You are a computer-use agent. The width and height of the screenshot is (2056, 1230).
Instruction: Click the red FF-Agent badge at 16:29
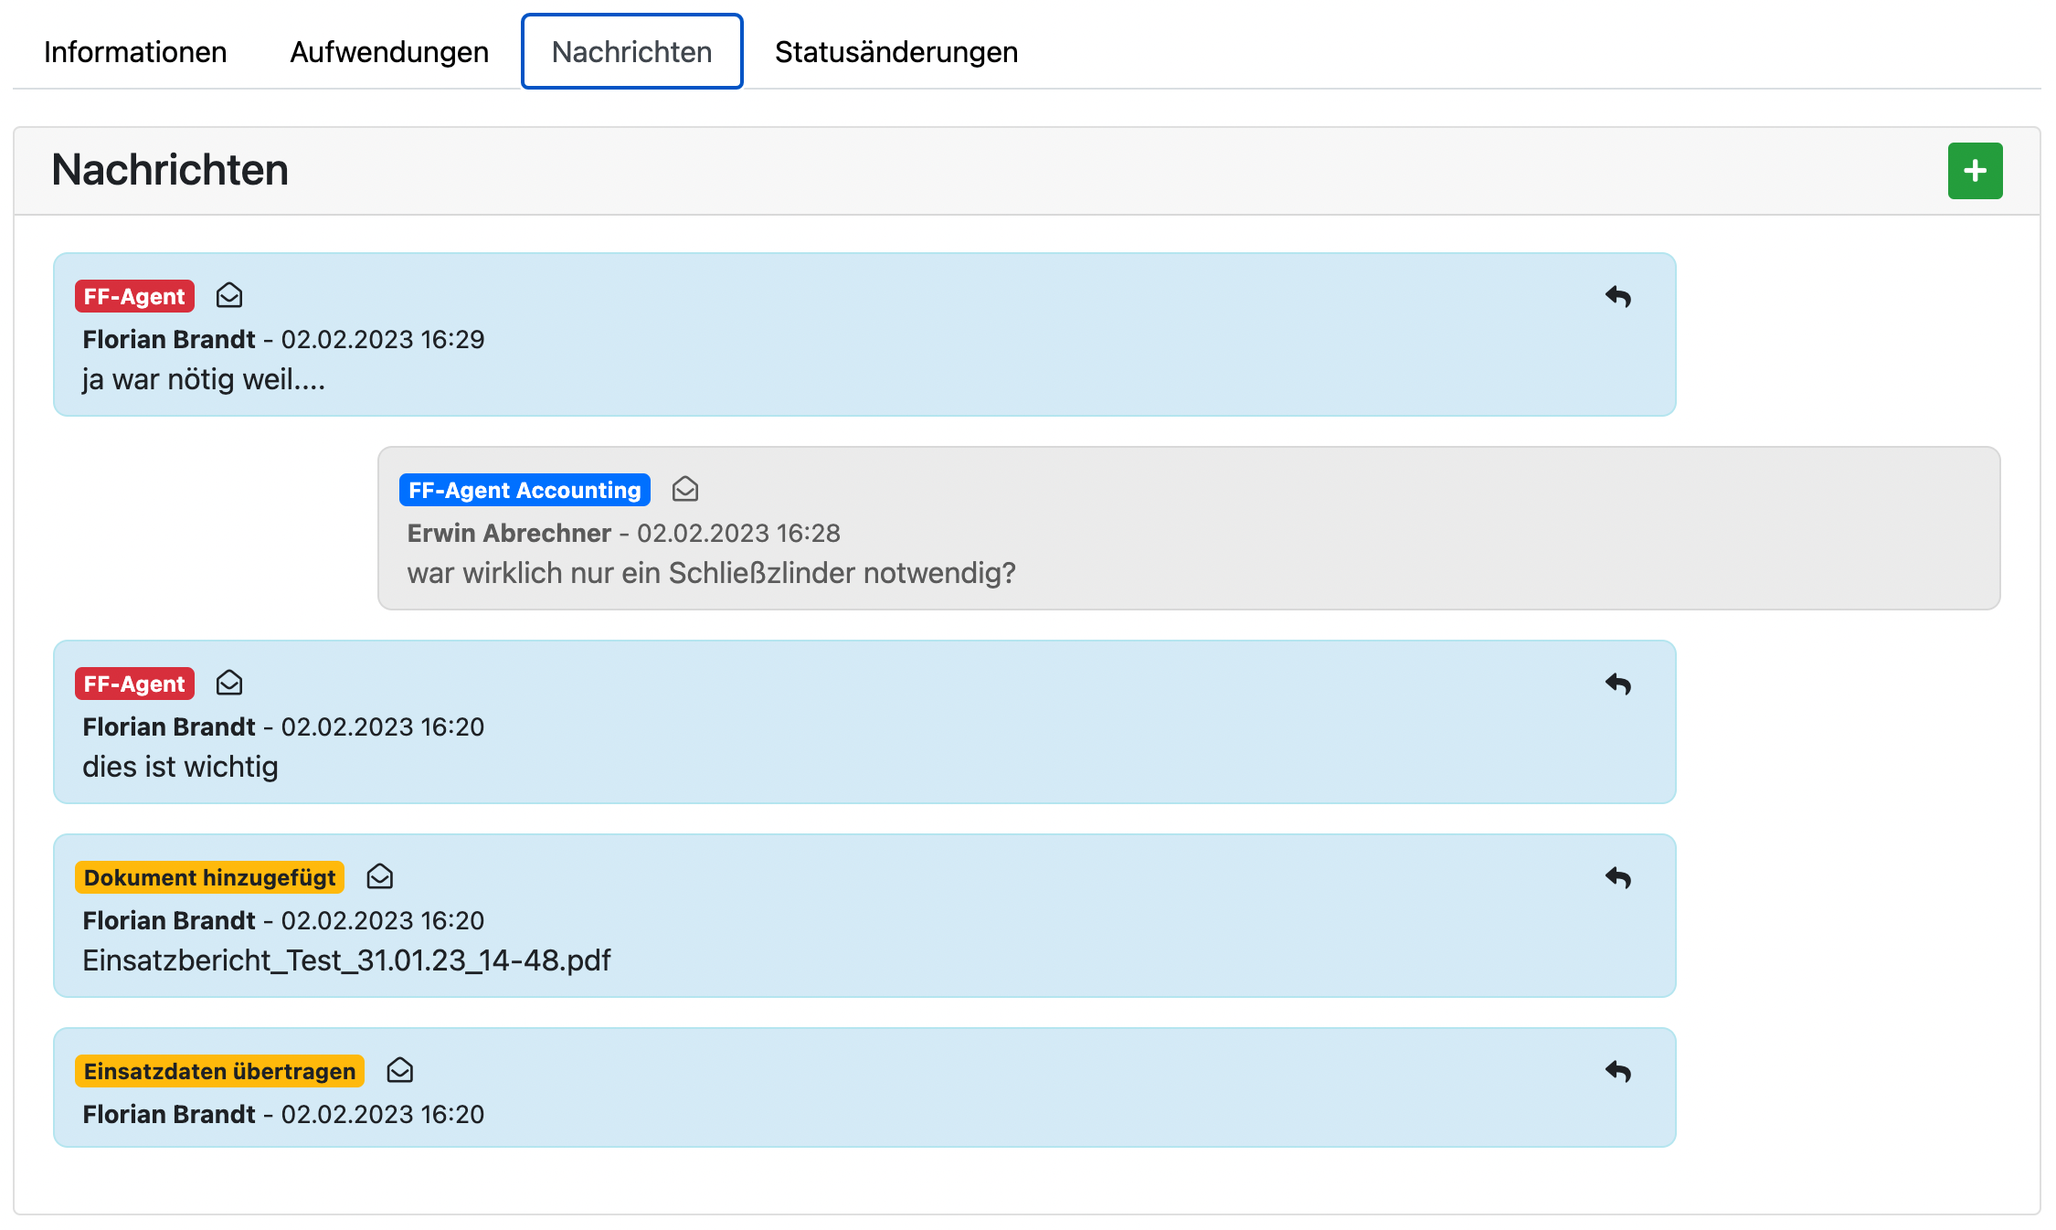(x=134, y=296)
